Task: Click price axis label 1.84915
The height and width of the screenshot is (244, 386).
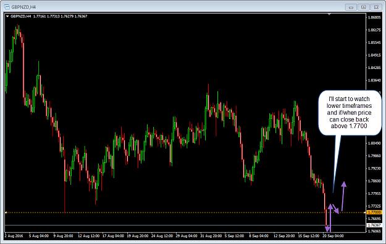Action: click(374, 55)
